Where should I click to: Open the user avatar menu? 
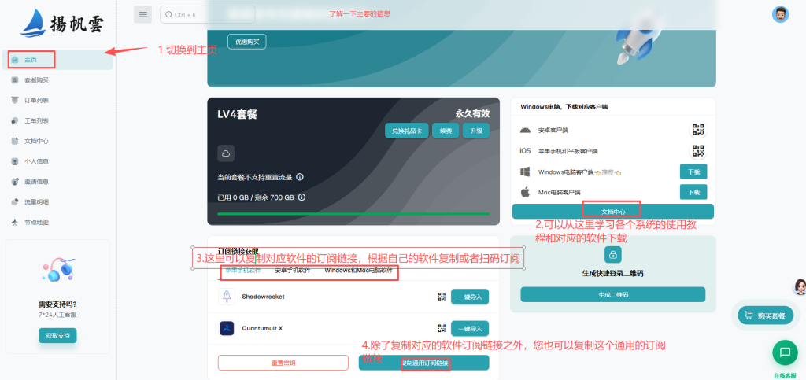click(780, 15)
